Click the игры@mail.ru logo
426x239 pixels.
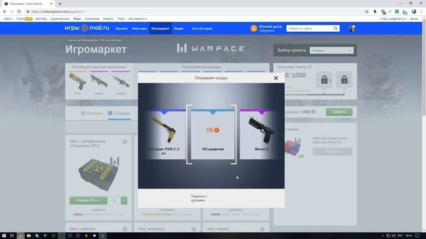click(x=87, y=28)
